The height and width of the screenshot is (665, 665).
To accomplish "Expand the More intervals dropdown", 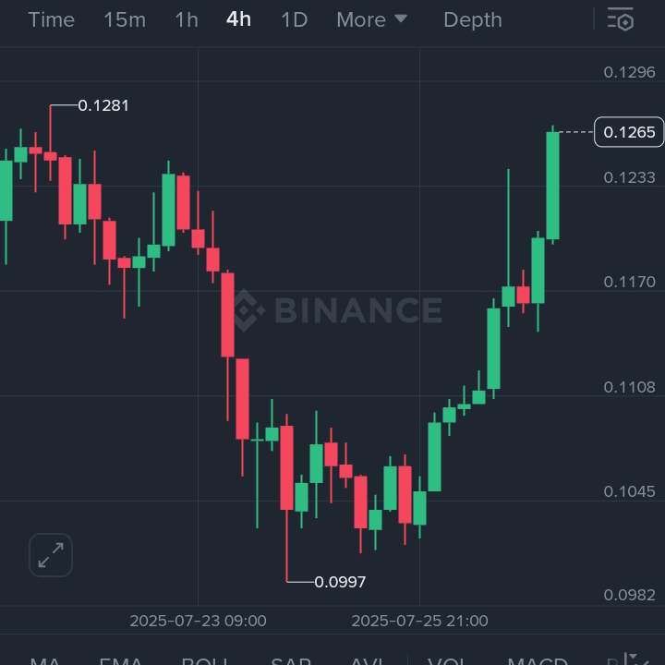I will [x=371, y=19].
